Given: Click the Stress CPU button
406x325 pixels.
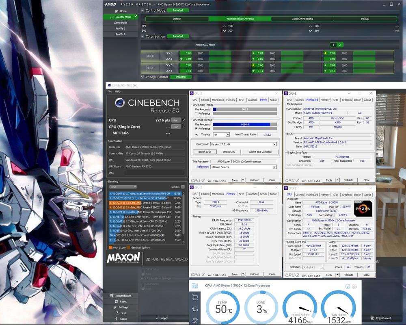Looking at the screenshot, I should point(229,152).
